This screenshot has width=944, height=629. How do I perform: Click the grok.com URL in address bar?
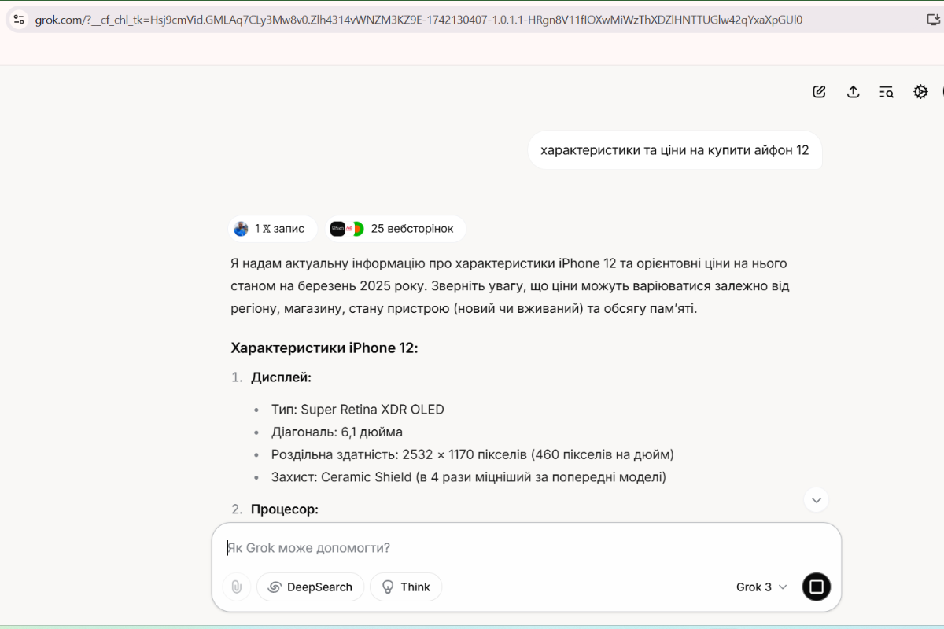(x=417, y=20)
